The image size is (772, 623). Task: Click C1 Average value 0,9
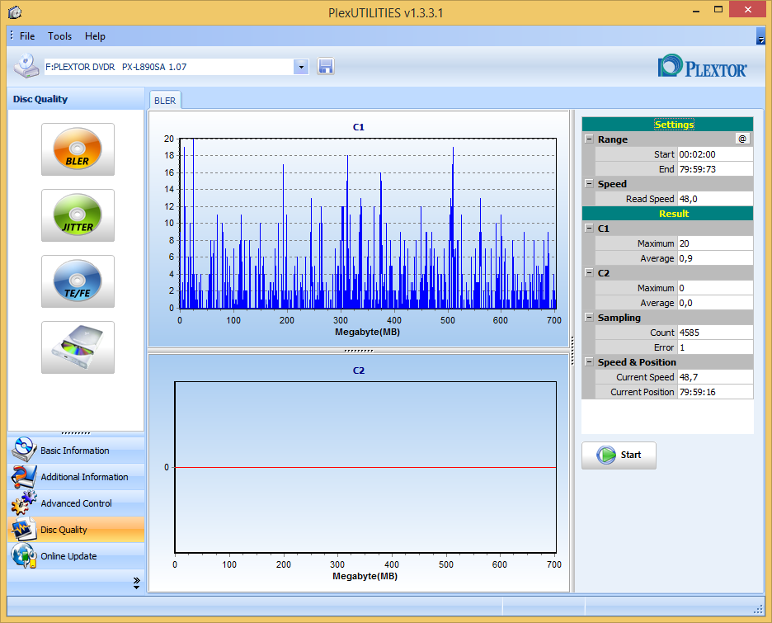715,258
